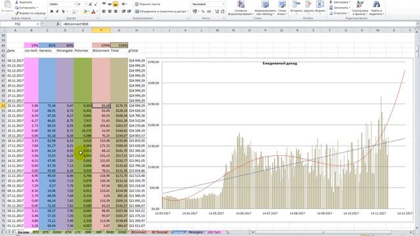Screen dimensions: 420x236
Task: Open Sort and Filter (Сортировка и фильтр)
Action: coord(360,8)
